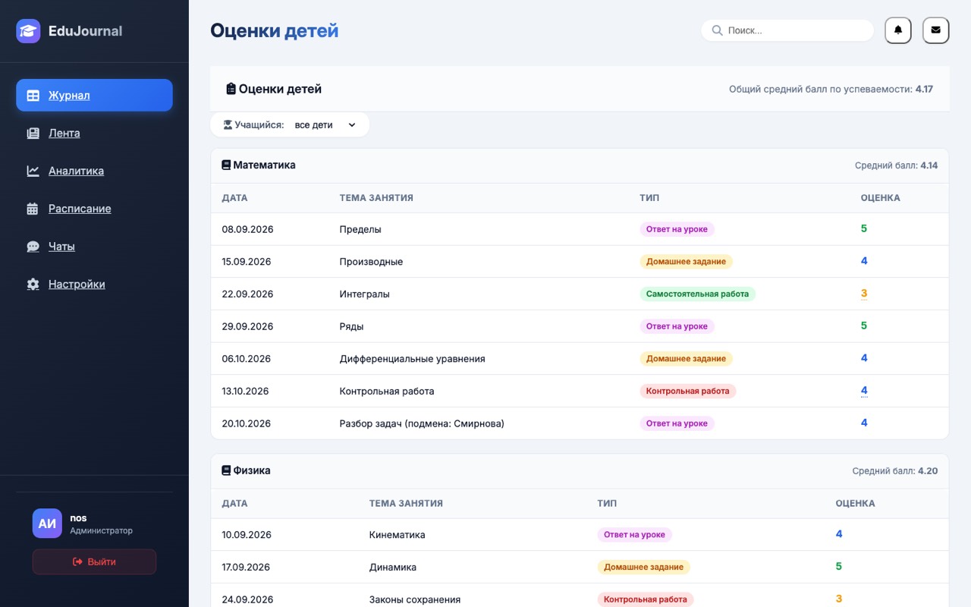Click the АИ user avatar
The image size is (971, 607).
pyautogui.click(x=47, y=524)
